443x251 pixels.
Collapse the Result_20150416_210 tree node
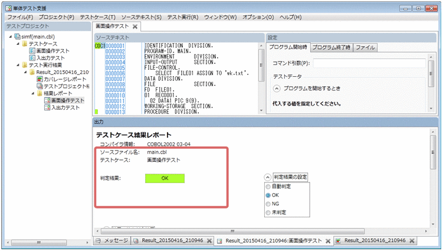pyautogui.click(x=25, y=72)
